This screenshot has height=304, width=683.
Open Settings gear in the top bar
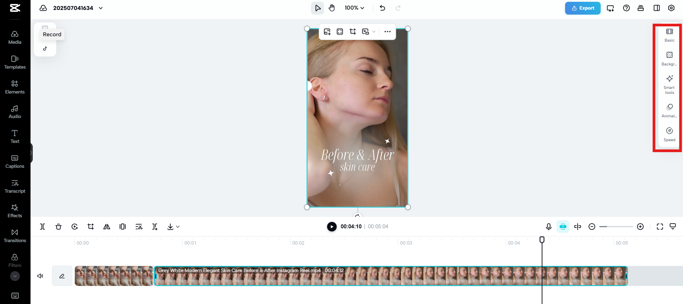(x=671, y=8)
